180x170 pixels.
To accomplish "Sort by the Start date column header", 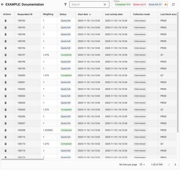I will (x=84, y=14).
